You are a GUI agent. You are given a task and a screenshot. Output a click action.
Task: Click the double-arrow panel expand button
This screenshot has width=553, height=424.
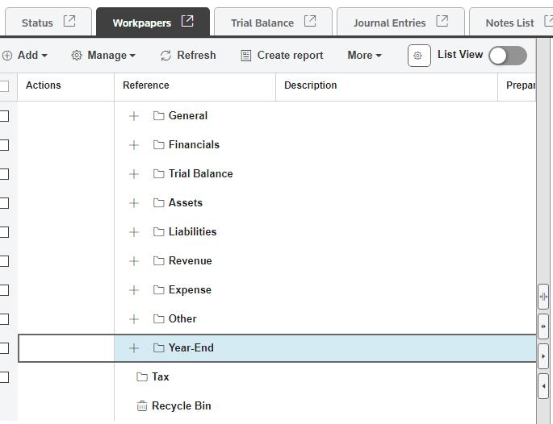(x=543, y=326)
